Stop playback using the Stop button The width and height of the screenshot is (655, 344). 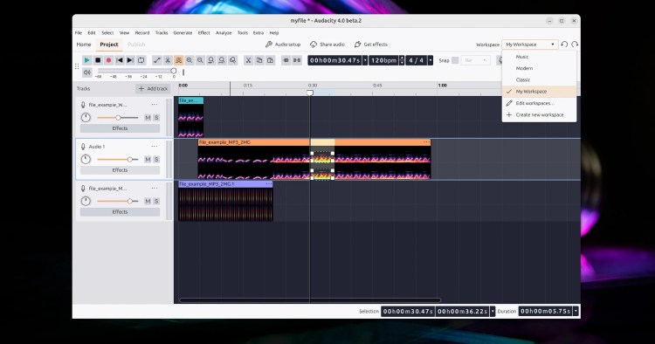[x=98, y=60]
